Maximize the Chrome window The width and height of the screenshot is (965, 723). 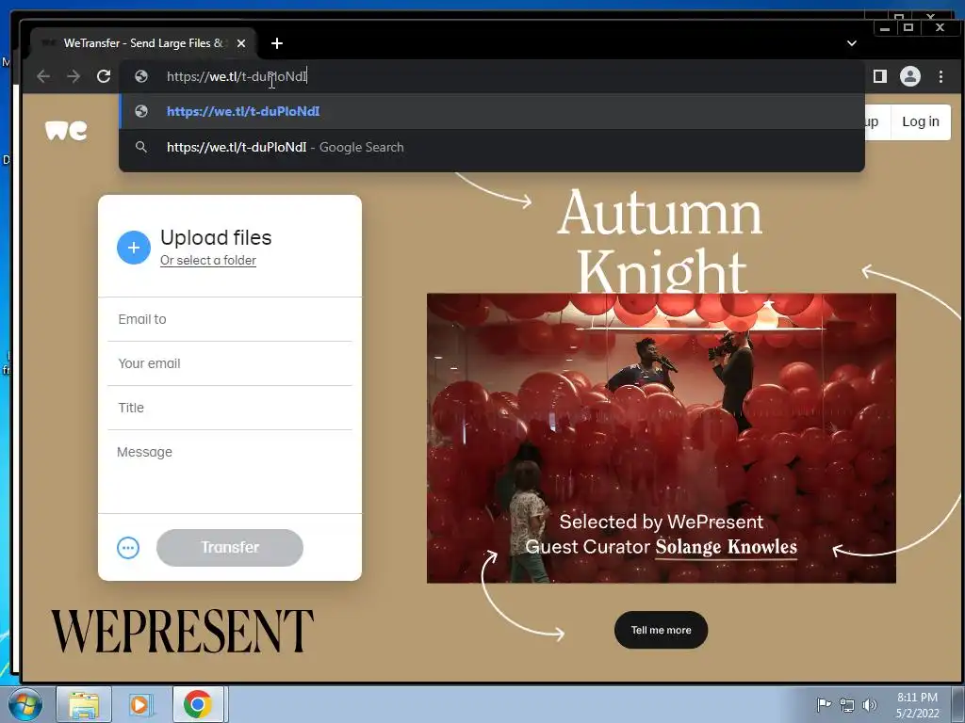click(908, 27)
